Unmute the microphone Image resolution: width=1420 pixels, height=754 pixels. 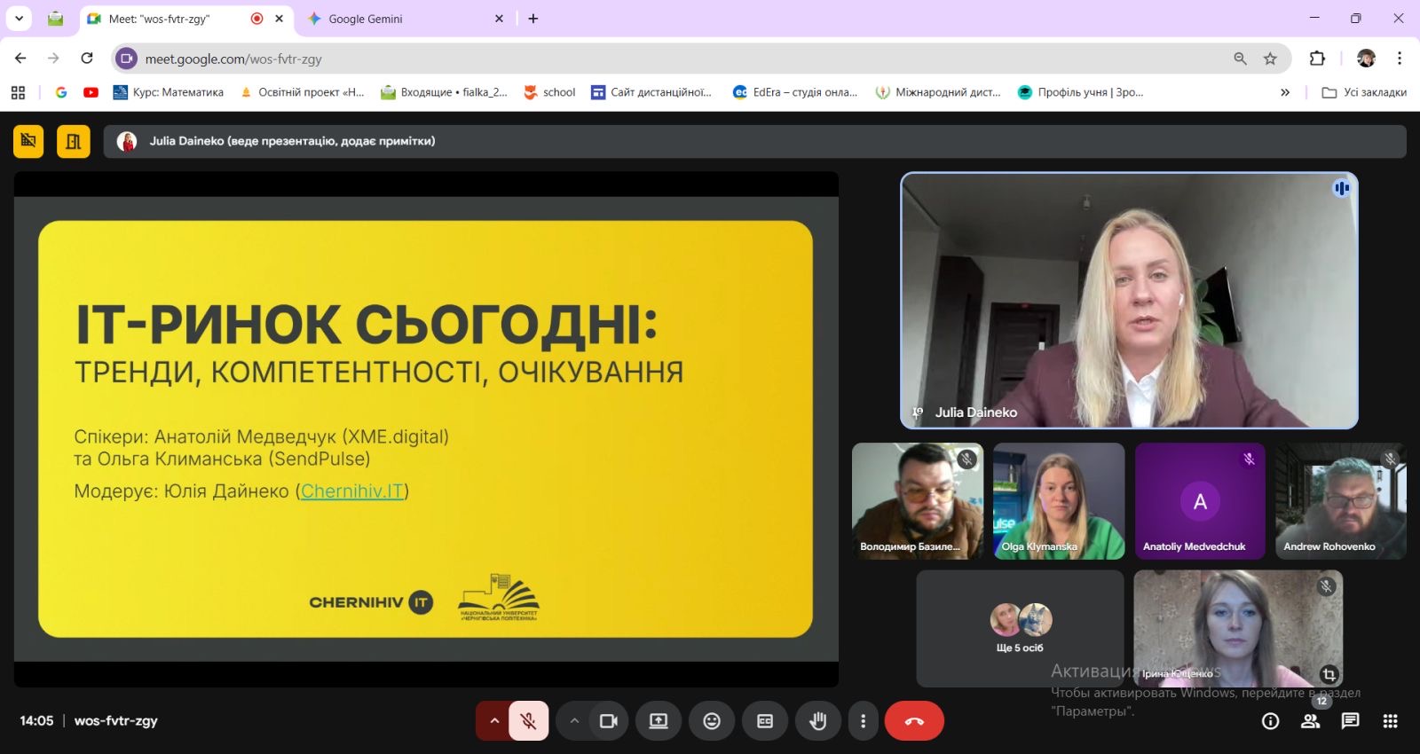[528, 721]
